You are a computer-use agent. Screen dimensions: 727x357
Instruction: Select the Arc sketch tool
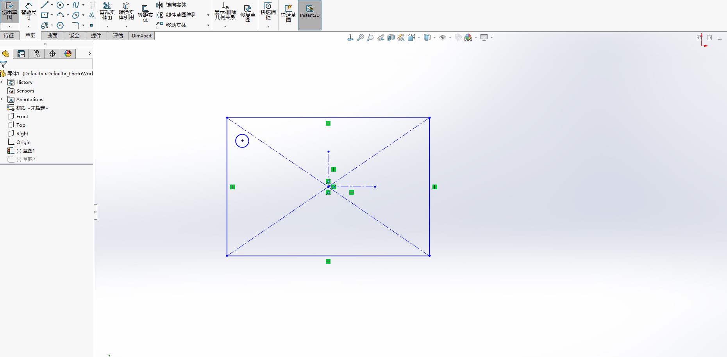pos(60,15)
